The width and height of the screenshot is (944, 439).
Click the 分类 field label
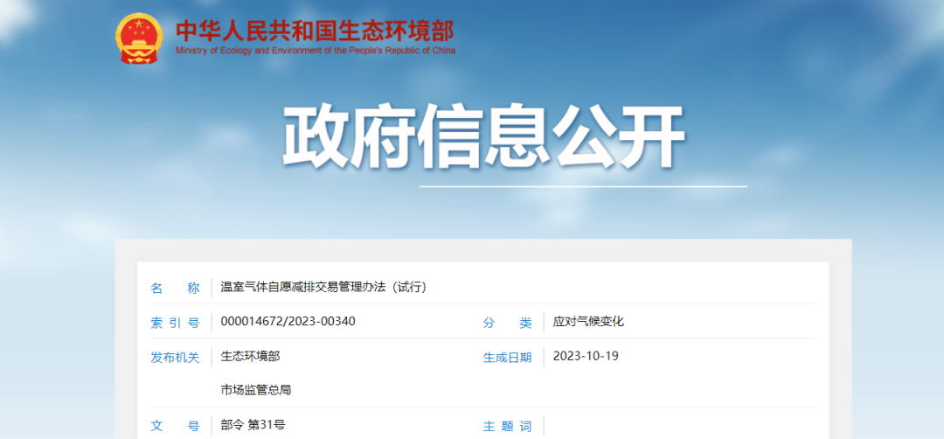tap(508, 323)
